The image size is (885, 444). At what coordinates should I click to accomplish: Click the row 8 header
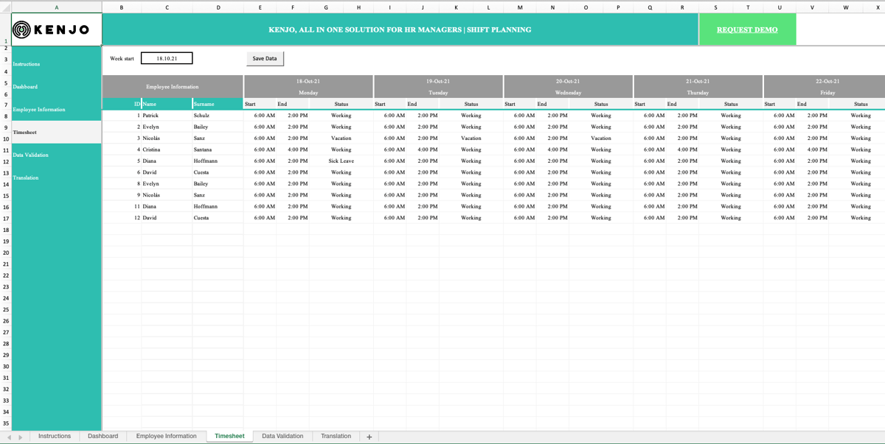coord(5,115)
